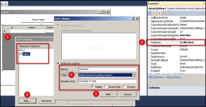Click the id column header in grid
The image size is (206, 107).
[x=19, y=28]
